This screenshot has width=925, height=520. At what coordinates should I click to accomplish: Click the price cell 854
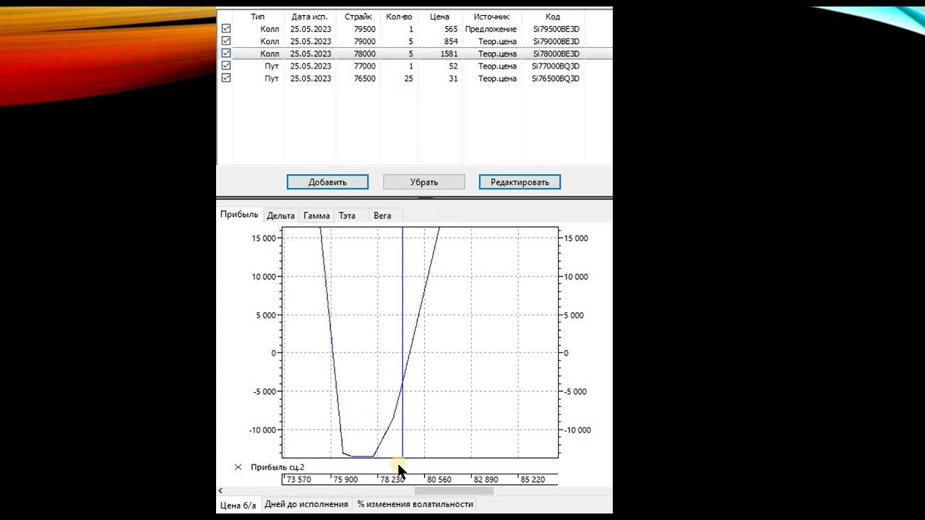[451, 41]
